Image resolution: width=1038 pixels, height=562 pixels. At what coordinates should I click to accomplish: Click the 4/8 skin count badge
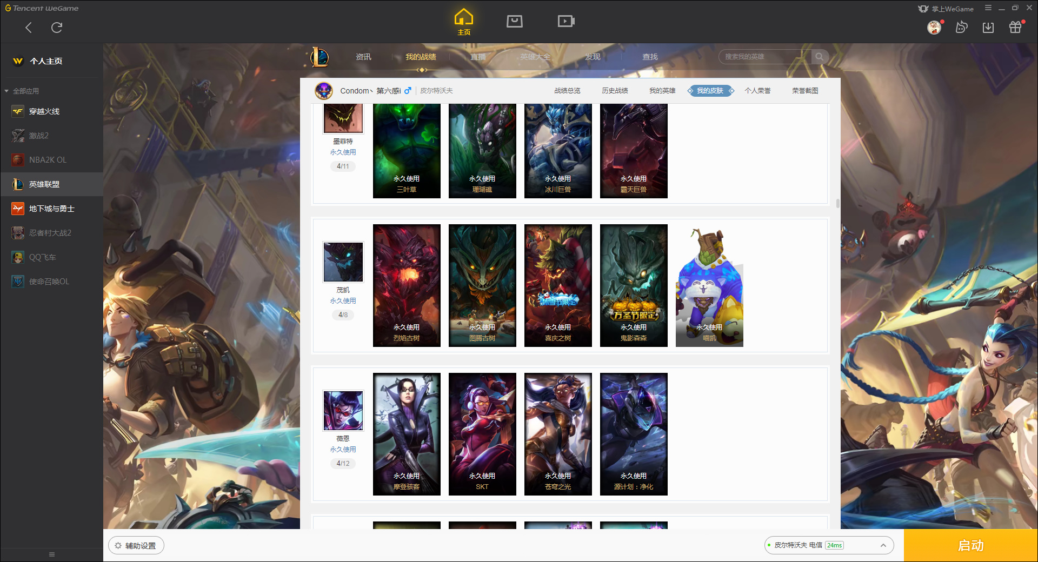point(343,315)
